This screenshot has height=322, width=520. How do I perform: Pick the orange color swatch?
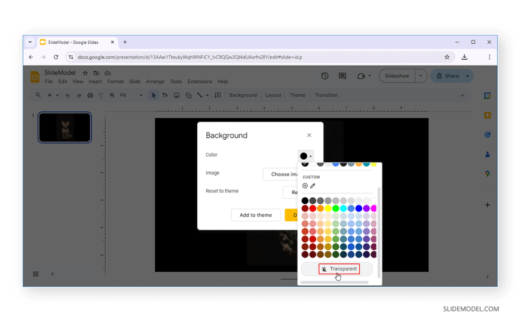click(x=320, y=208)
